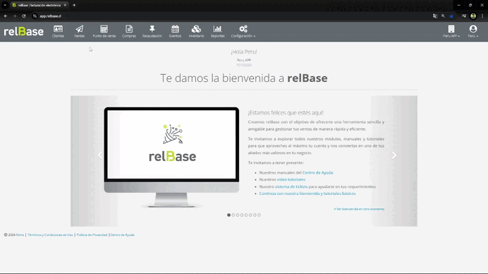This screenshot has height=274, width=488.
Task: Select the first carousel indicator dot
Action: pyautogui.click(x=228, y=215)
